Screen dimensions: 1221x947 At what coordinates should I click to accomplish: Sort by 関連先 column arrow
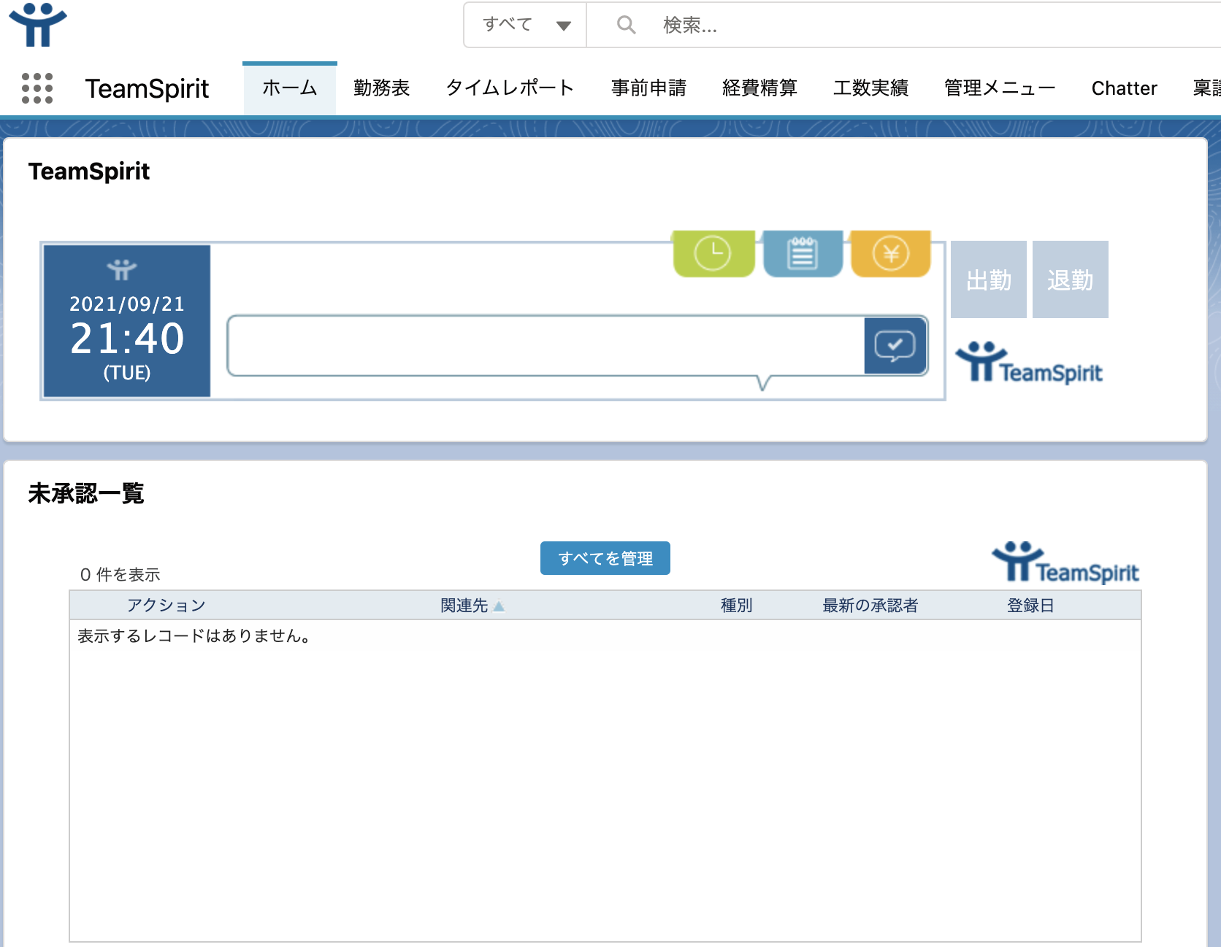pos(499,606)
